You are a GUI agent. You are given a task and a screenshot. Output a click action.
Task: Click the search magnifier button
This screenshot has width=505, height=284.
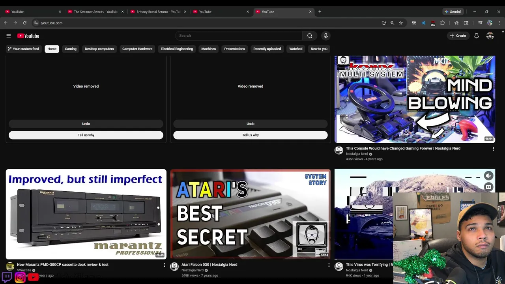click(x=310, y=35)
